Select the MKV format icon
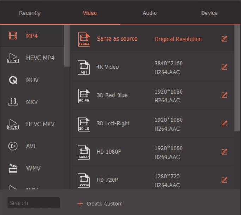 [x=13, y=102]
